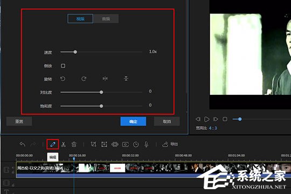Open the 4:3 aspect ratio selector
This screenshot has width=291, height=194.
[x=213, y=128]
